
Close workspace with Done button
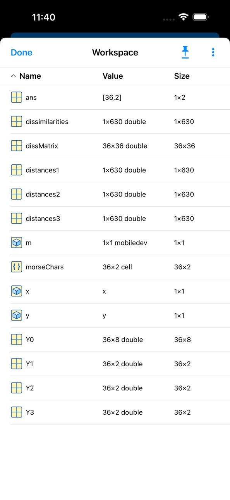click(22, 52)
